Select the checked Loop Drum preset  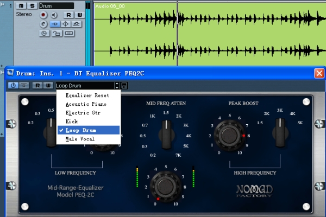(89, 130)
